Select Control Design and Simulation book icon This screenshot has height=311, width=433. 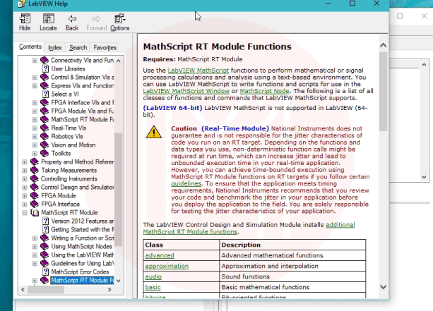[35, 187]
